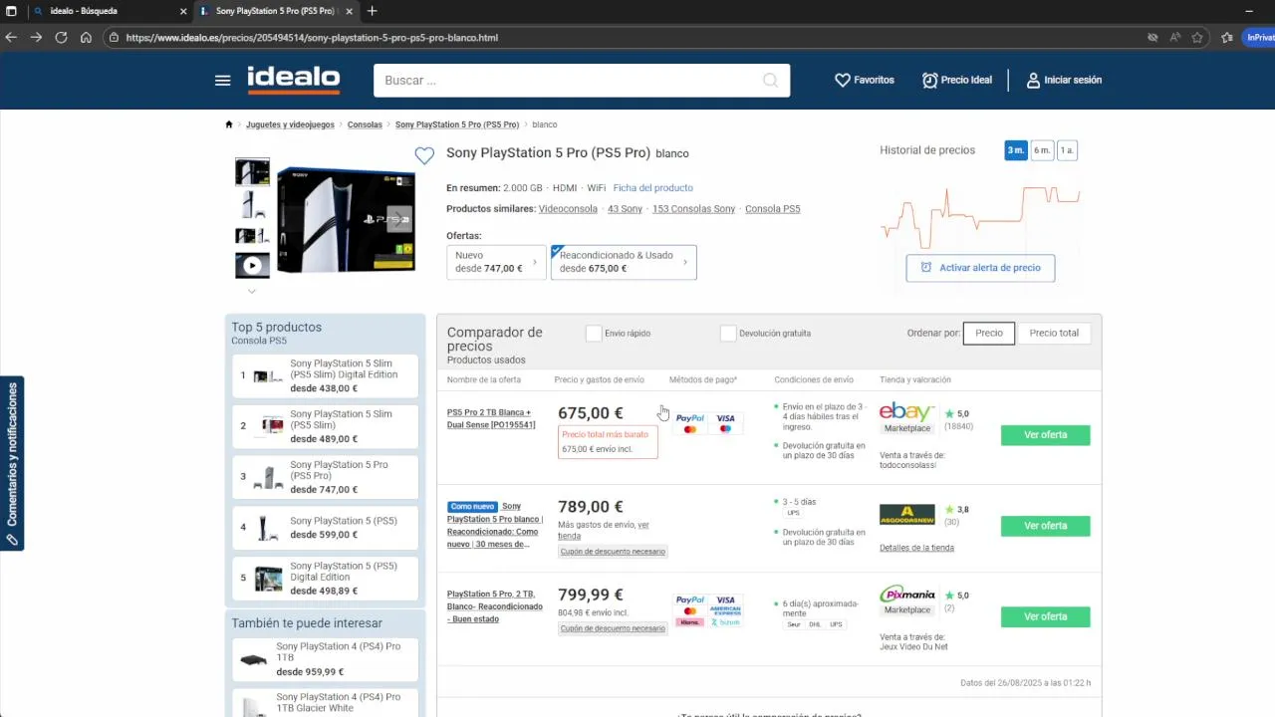Image resolution: width=1275 pixels, height=717 pixels.
Task: Open the Consolas breadcrumb link
Action: pyautogui.click(x=365, y=124)
